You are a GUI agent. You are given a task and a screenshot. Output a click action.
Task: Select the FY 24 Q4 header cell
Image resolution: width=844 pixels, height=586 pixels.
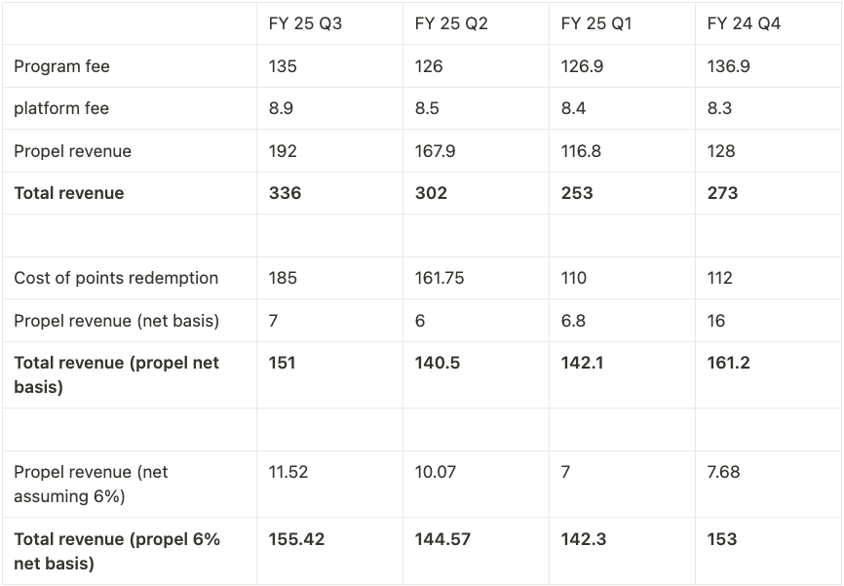pos(744,23)
